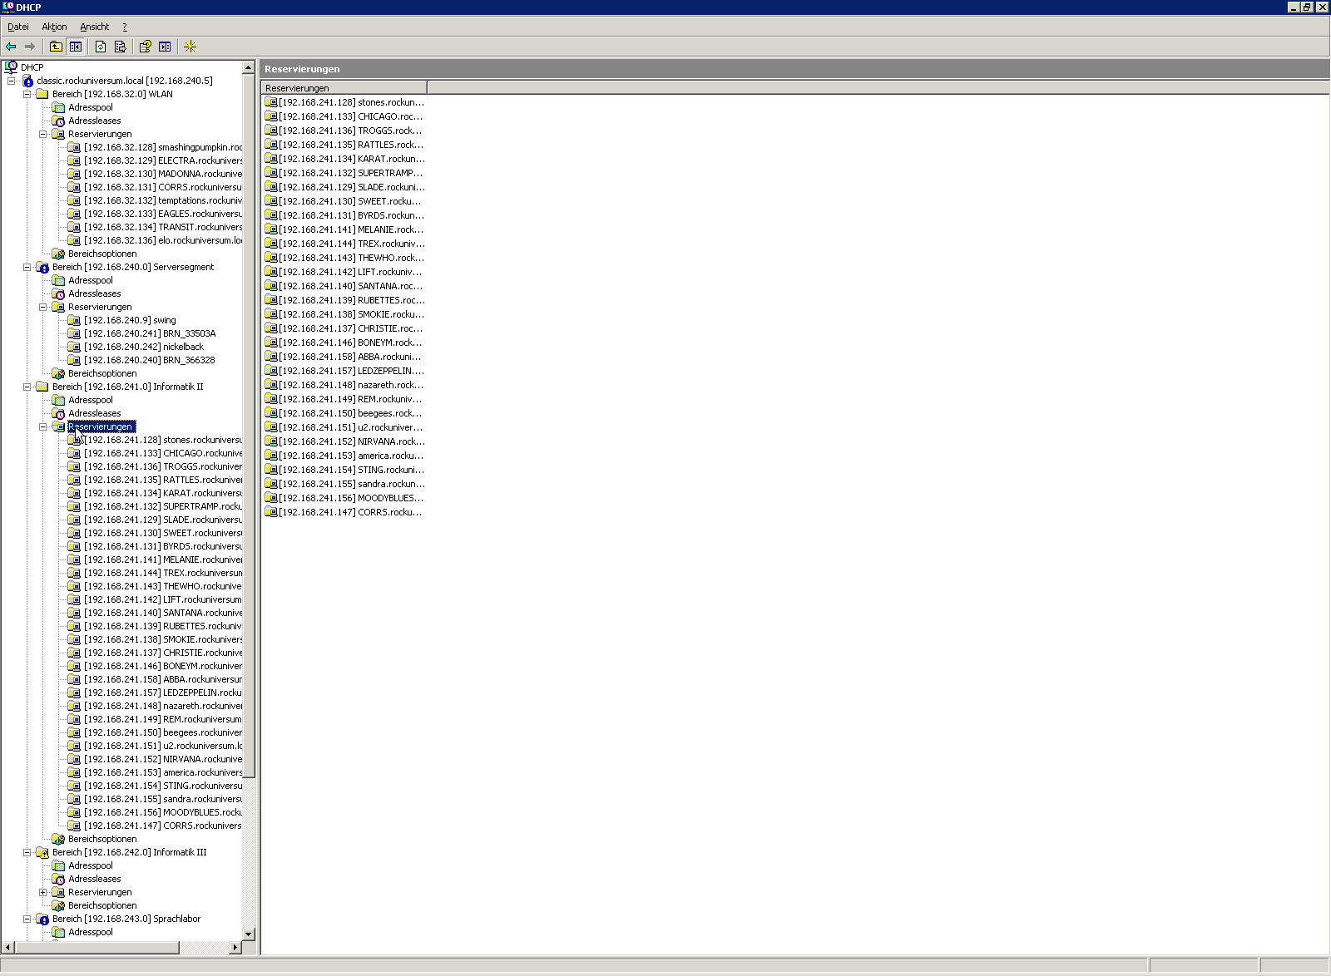
Task: Click the icon of stones reservation in right pane
Action: [x=271, y=102]
